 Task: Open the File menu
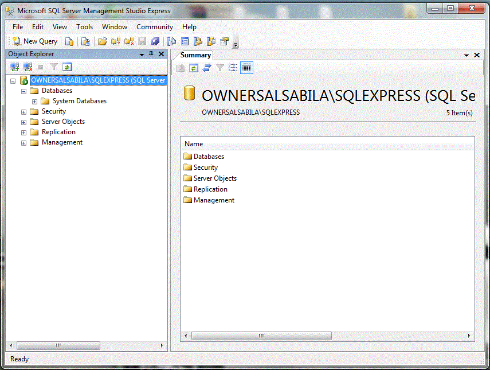point(18,27)
